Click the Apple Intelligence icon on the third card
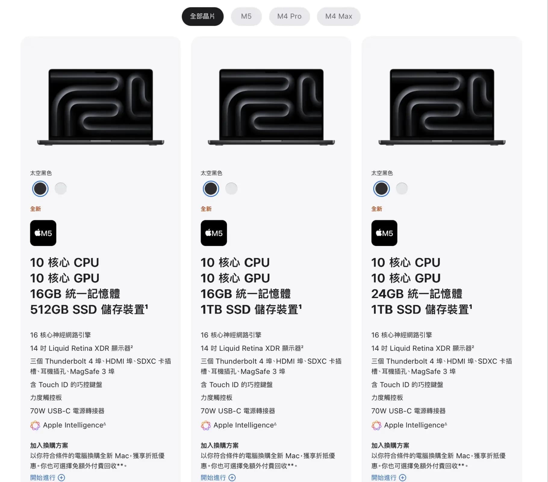This screenshot has width=548, height=482. tap(376, 425)
